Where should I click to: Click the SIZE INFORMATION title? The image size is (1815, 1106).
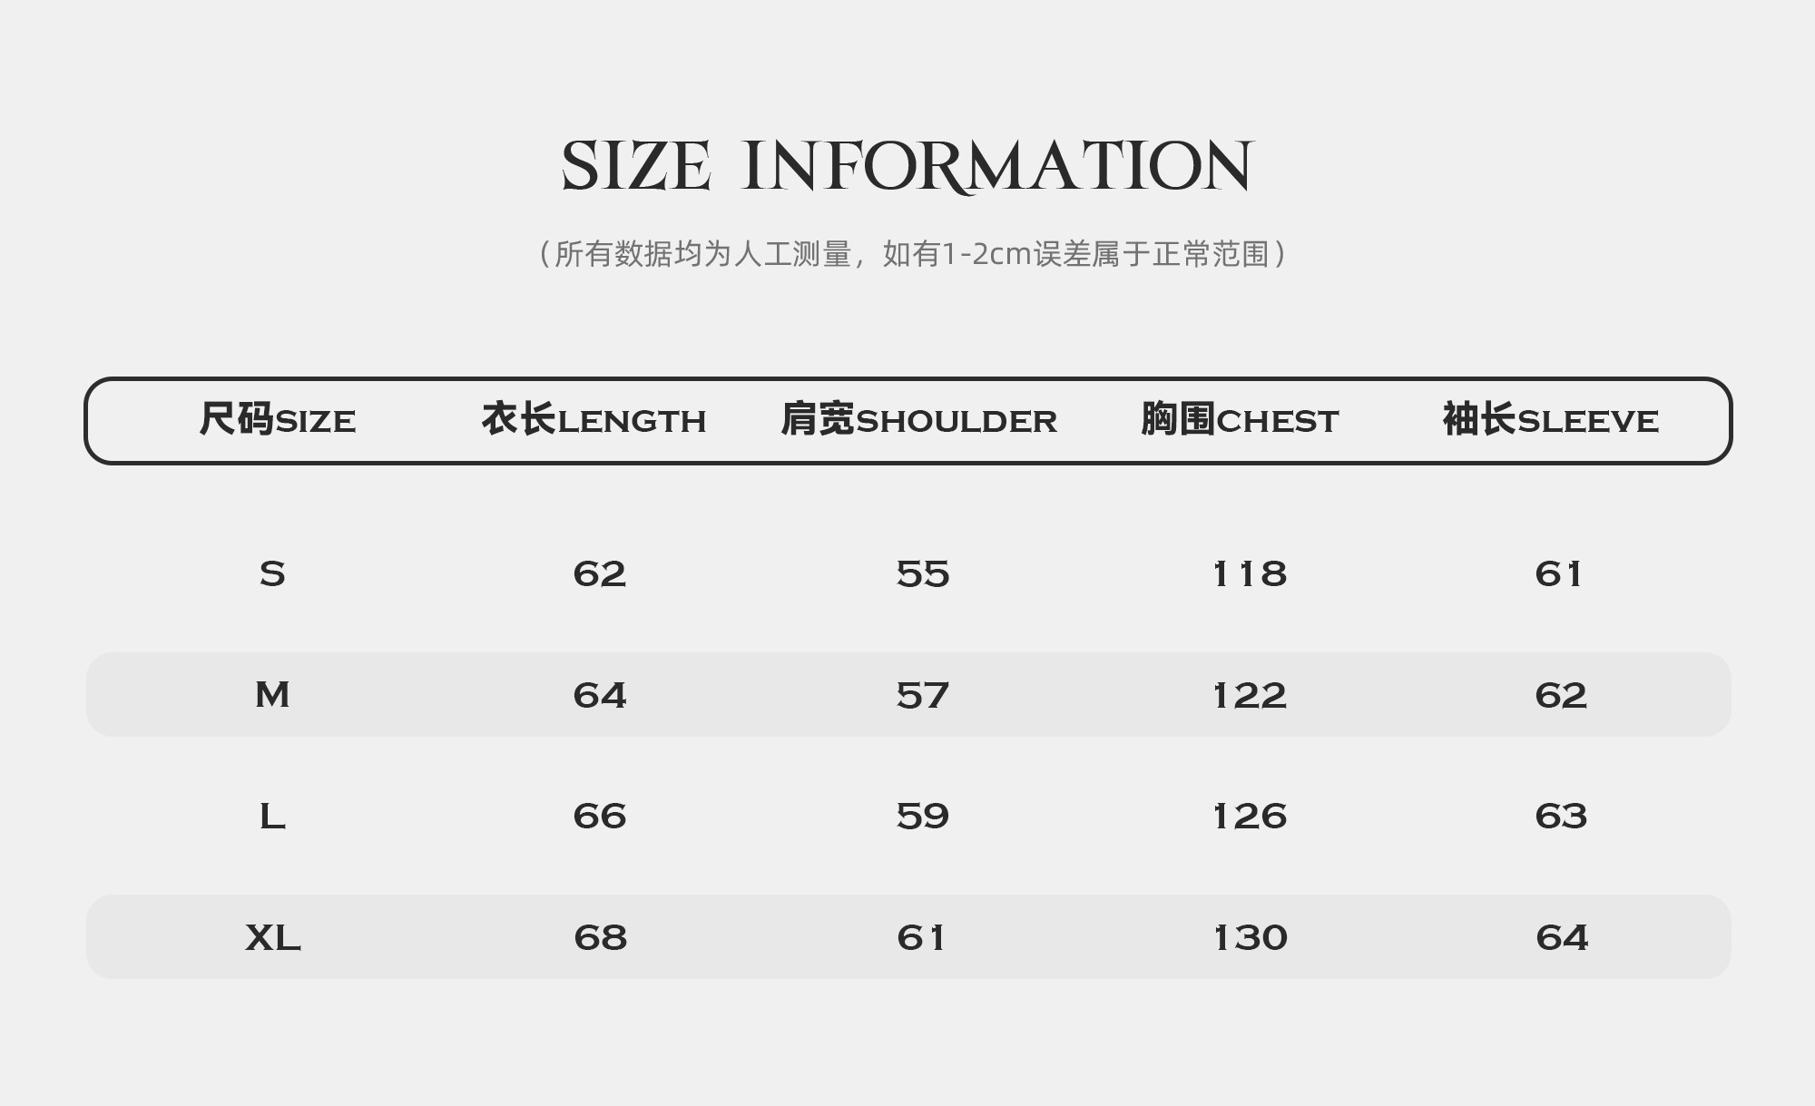pos(907,167)
